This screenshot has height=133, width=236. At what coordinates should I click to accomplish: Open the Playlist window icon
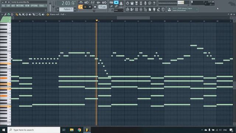pyautogui.click(x=128, y=10)
